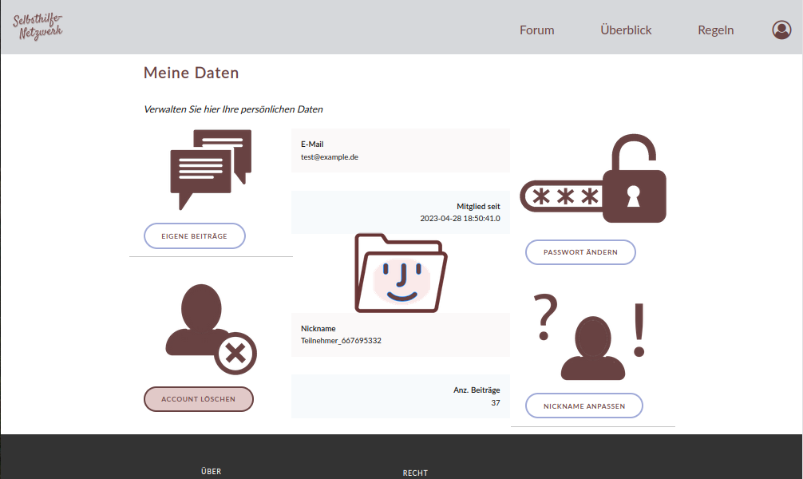803x479 pixels.
Task: Click the Anz. Beiträge count box
Action: click(x=400, y=397)
